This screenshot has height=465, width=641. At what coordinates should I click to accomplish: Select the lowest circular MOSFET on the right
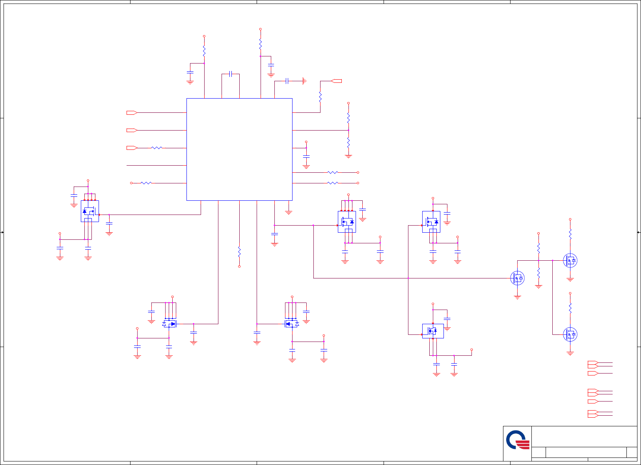coord(570,334)
